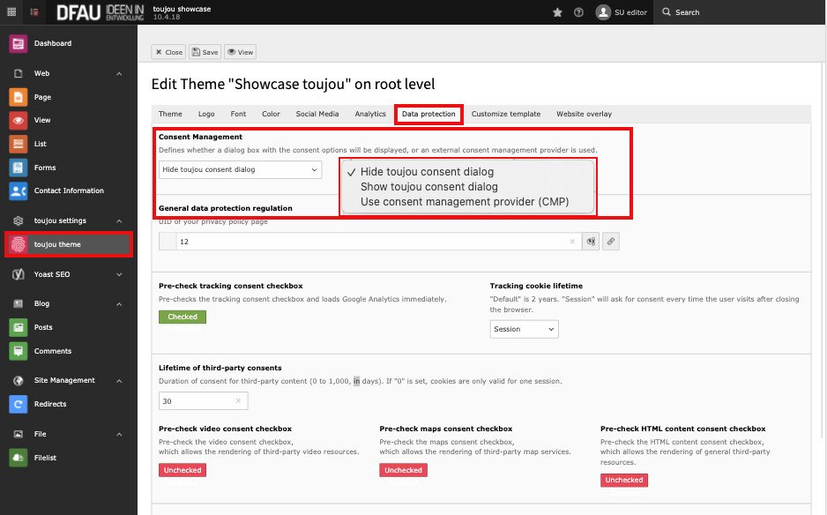The width and height of the screenshot is (827, 515).
Task: Choose Use consent management provider option
Action: tap(464, 202)
